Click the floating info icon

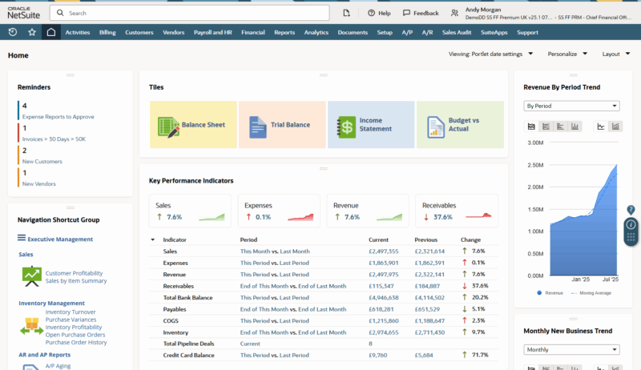pyautogui.click(x=631, y=224)
